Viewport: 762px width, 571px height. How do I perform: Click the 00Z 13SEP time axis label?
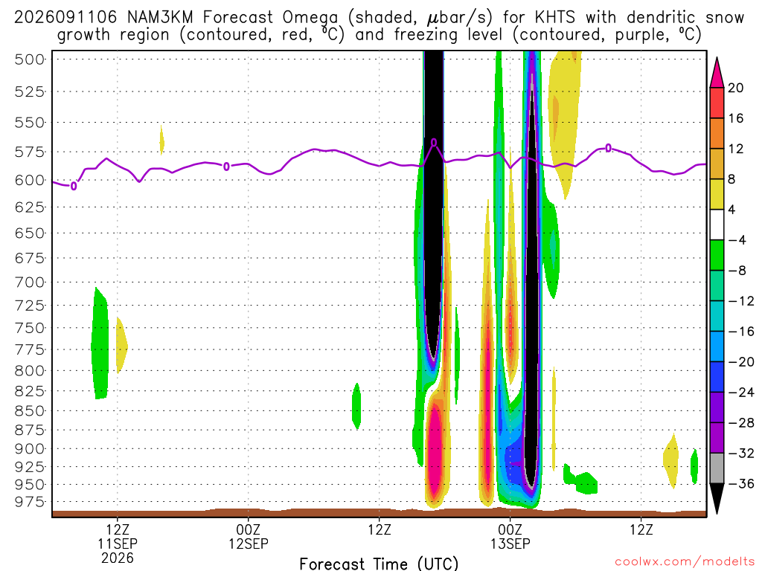click(x=510, y=537)
